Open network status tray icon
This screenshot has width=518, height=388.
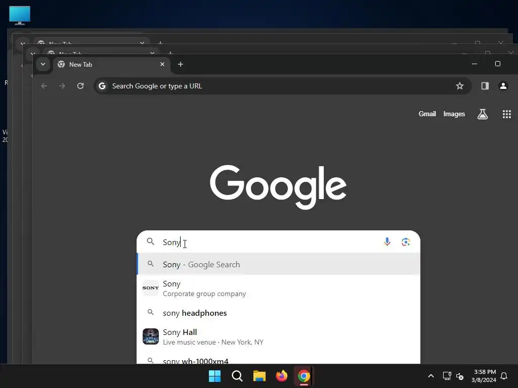(447, 376)
